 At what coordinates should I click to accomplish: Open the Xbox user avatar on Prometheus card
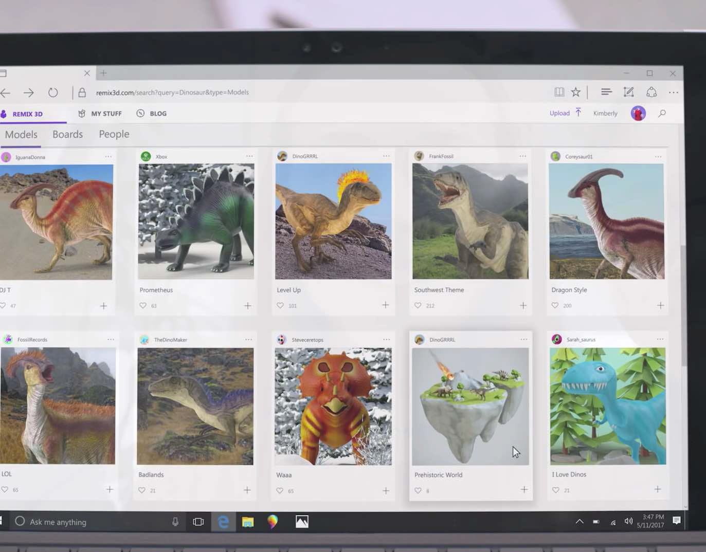click(x=146, y=156)
